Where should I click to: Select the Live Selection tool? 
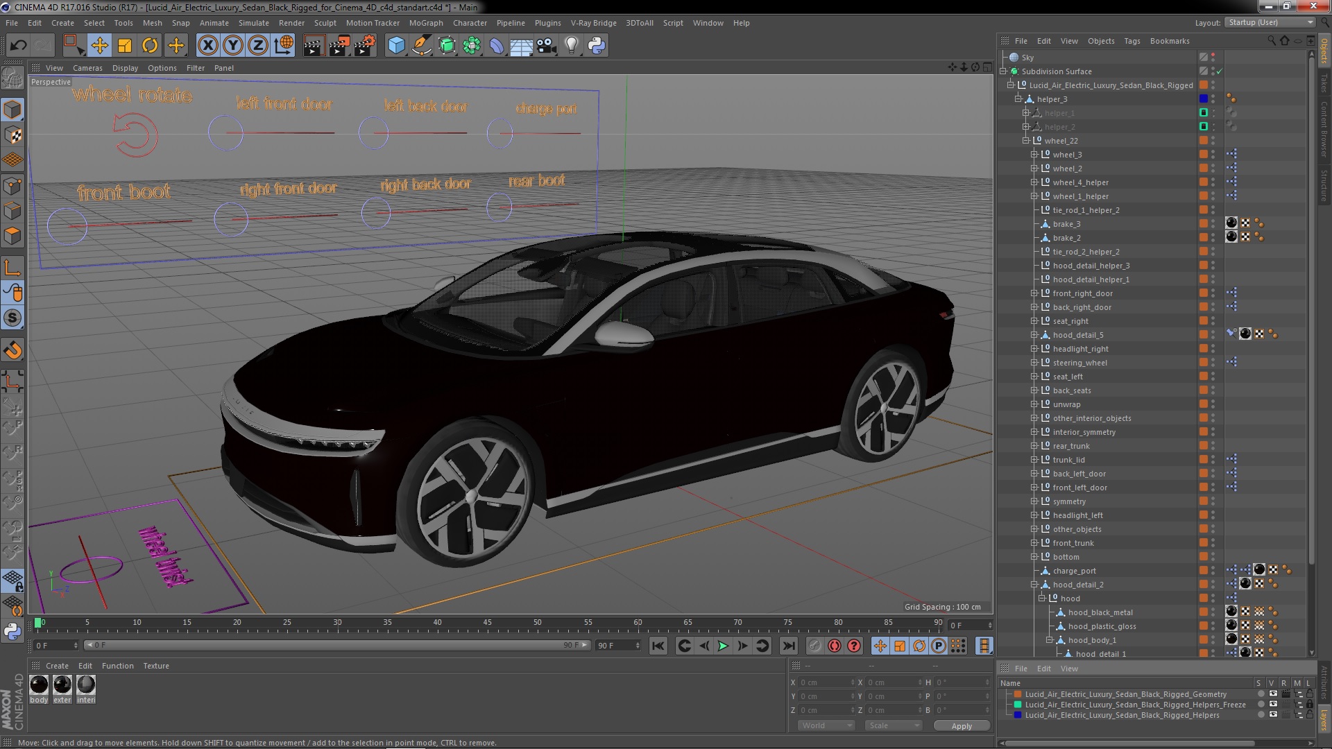(x=73, y=46)
